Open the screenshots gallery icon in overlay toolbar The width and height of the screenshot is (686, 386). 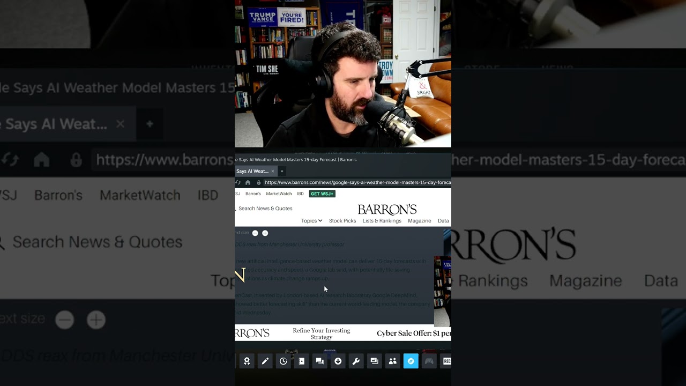374,361
